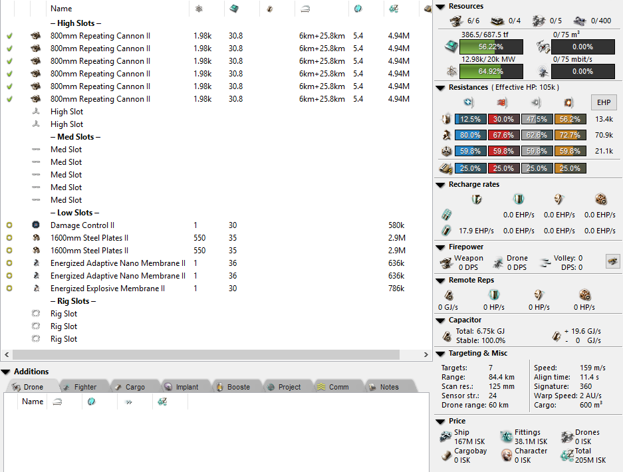Toggle the Damage Control II state indicator
The height and width of the screenshot is (472, 623).
tap(9, 225)
